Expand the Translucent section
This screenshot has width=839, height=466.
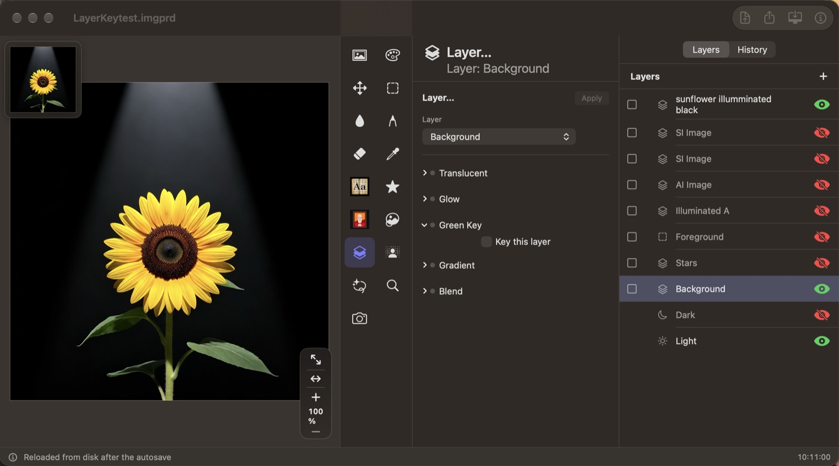(425, 173)
